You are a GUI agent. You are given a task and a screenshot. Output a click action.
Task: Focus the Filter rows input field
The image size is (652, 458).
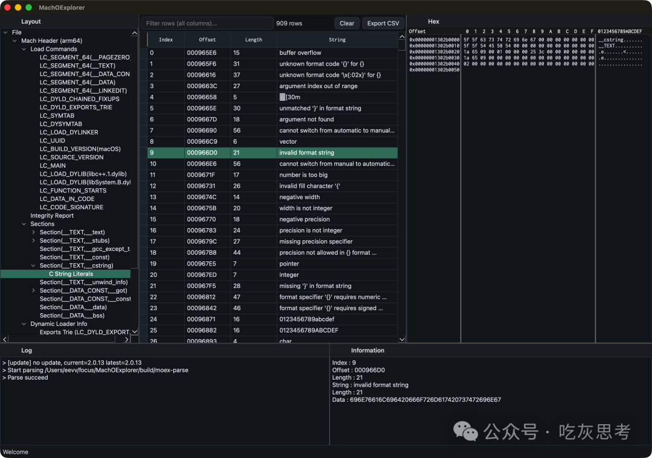pyautogui.click(x=207, y=24)
